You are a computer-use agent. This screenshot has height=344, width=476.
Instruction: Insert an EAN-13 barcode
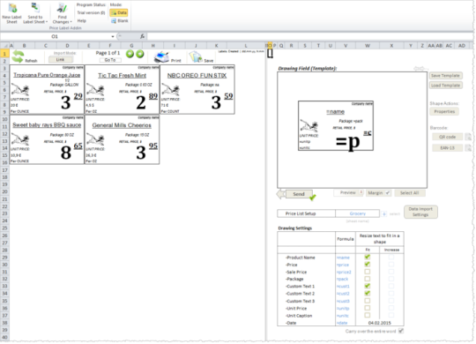click(447, 148)
